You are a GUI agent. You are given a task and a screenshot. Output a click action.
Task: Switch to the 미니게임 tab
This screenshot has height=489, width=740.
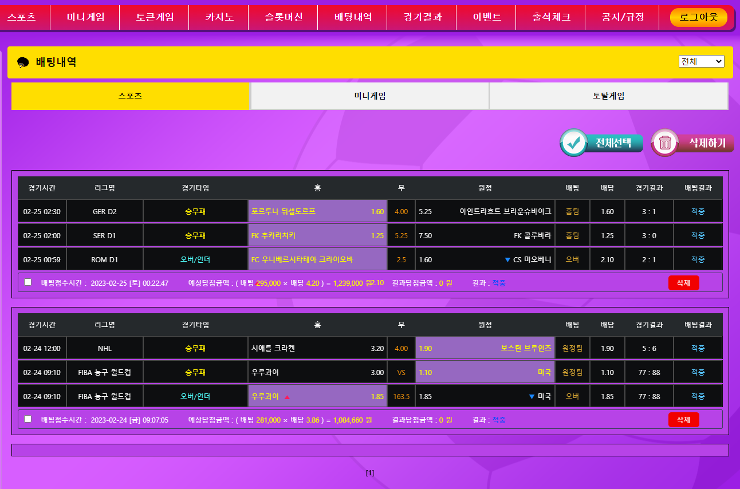click(369, 96)
